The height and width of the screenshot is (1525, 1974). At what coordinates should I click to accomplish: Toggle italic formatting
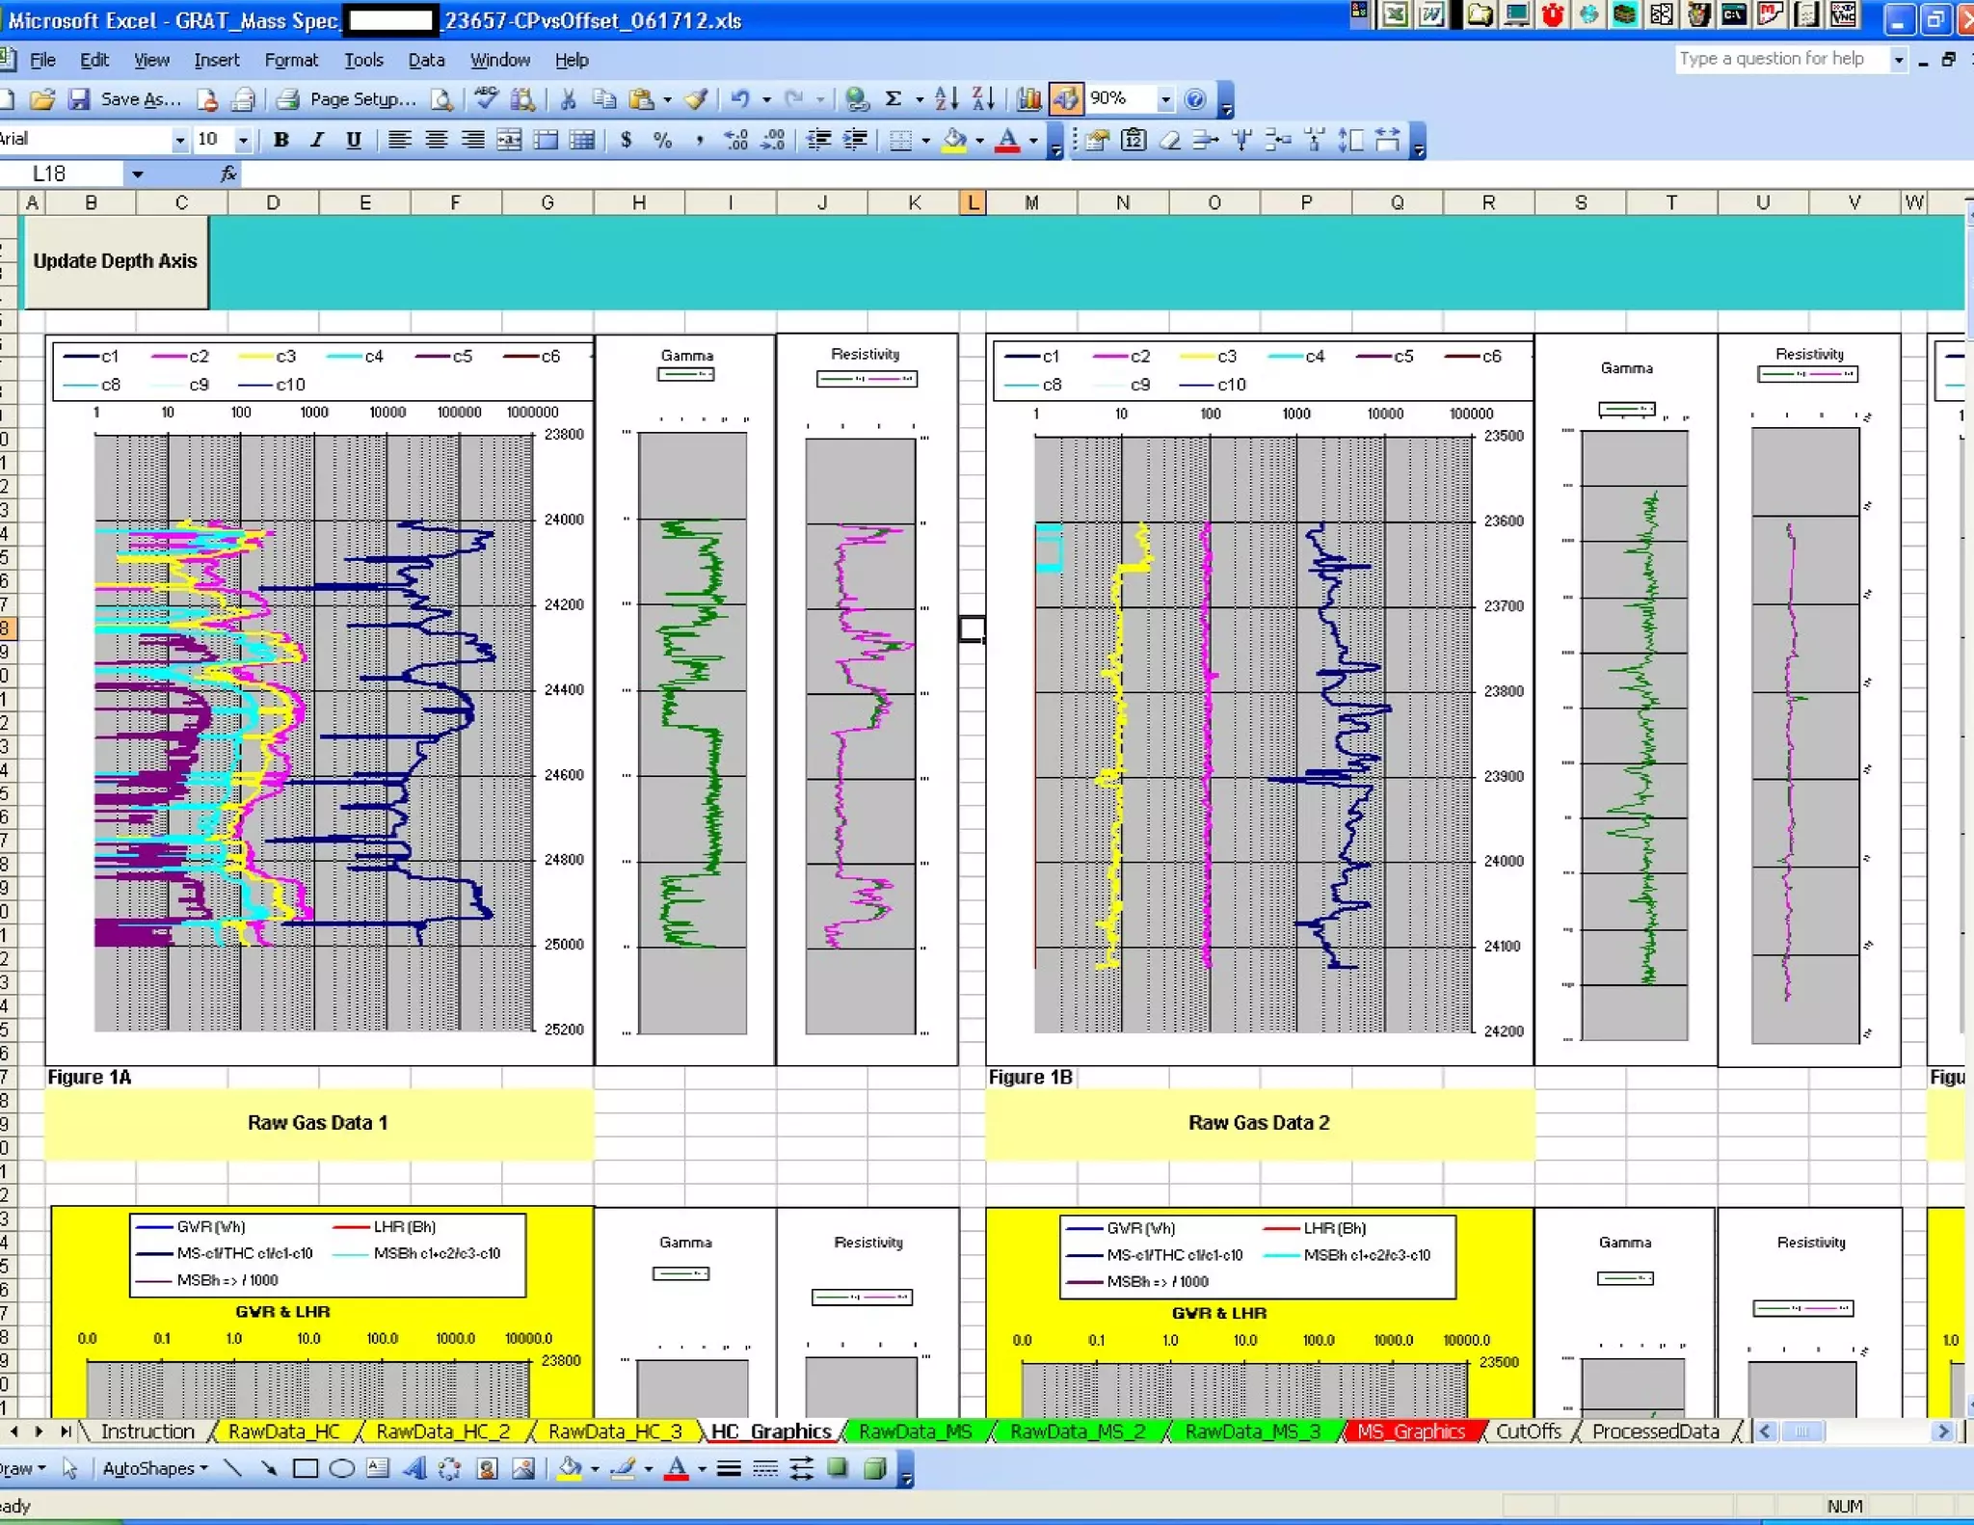pyautogui.click(x=317, y=141)
